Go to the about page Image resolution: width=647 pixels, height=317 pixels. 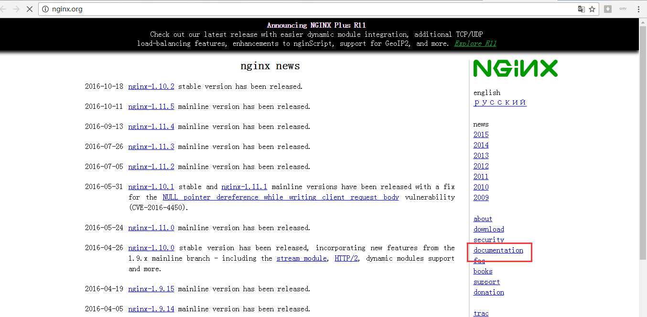[x=483, y=219]
